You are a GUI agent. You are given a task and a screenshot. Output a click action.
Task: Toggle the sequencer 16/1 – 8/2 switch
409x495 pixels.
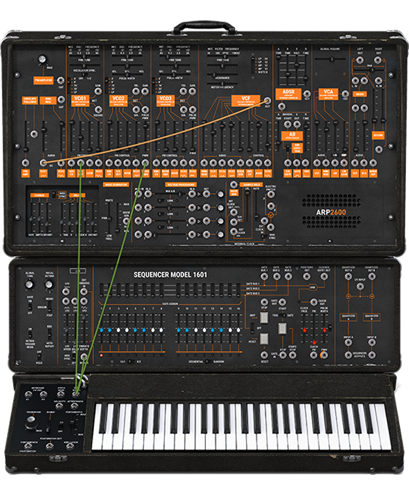point(131,361)
